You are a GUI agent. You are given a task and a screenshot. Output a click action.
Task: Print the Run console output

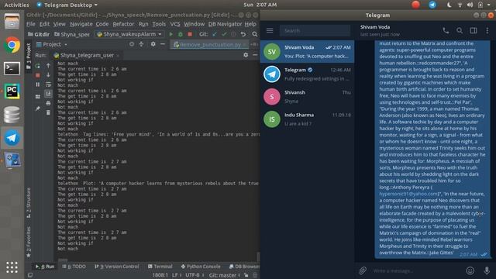[48, 103]
